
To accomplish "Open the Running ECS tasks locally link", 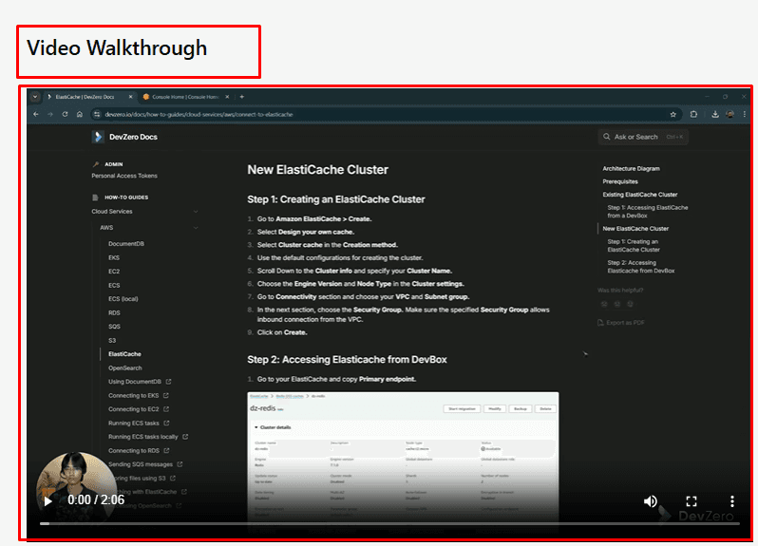I will (x=148, y=437).
